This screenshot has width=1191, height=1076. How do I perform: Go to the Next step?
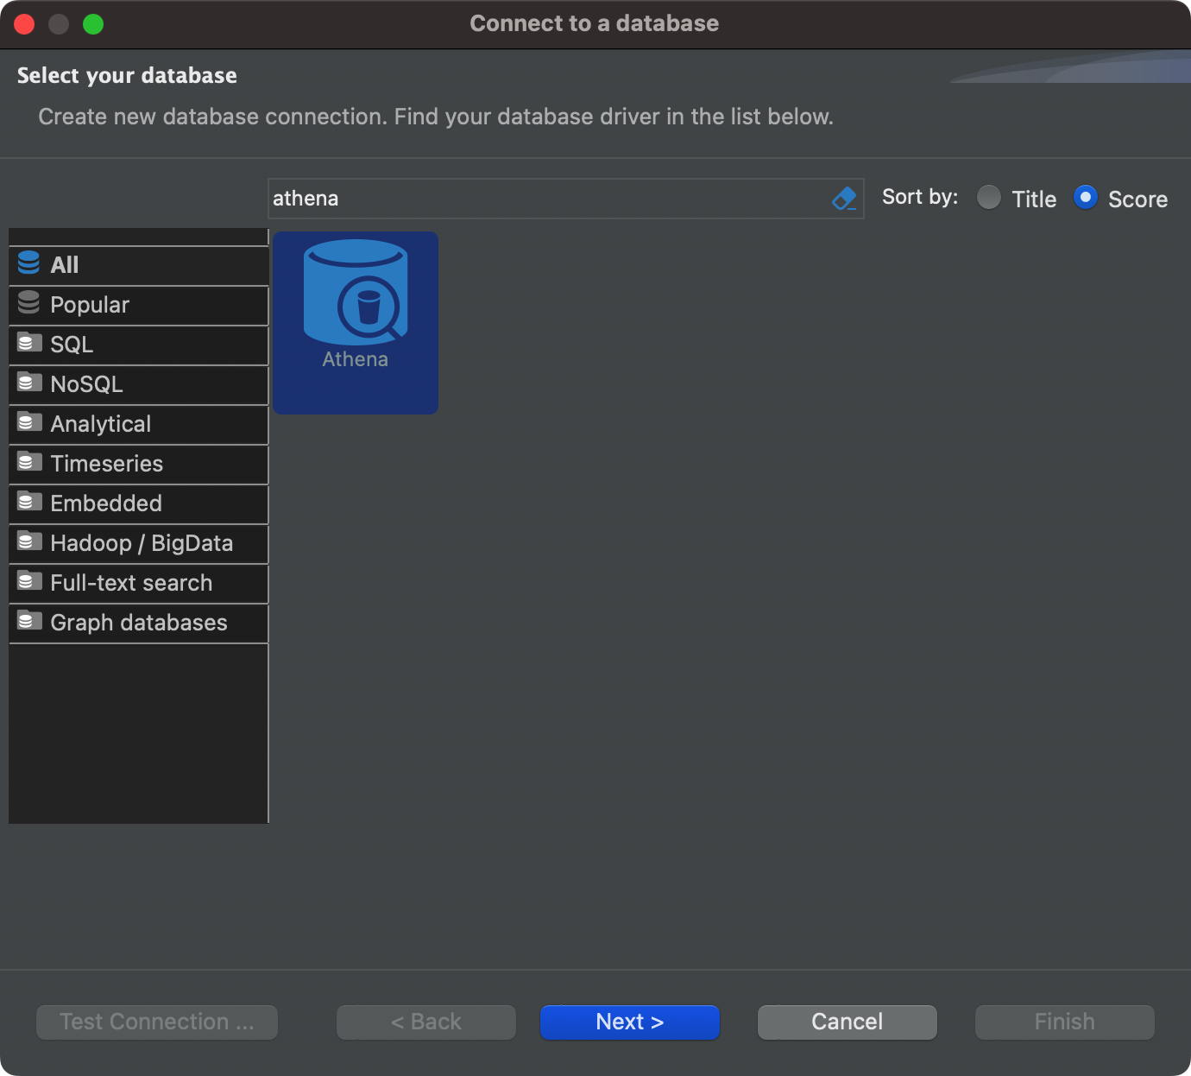(x=630, y=1022)
